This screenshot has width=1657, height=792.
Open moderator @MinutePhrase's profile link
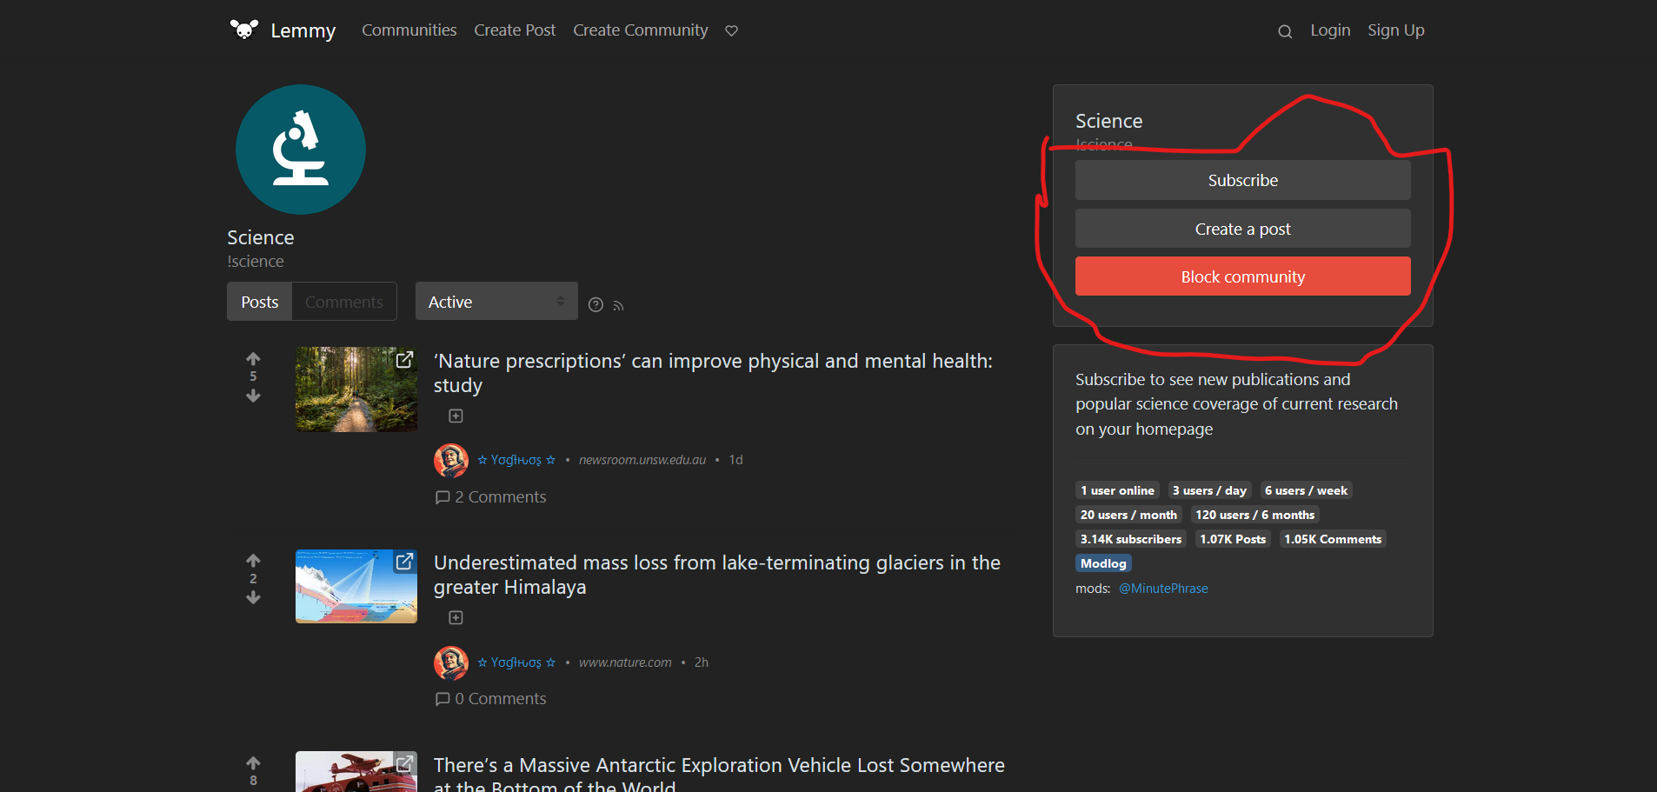tap(1163, 589)
